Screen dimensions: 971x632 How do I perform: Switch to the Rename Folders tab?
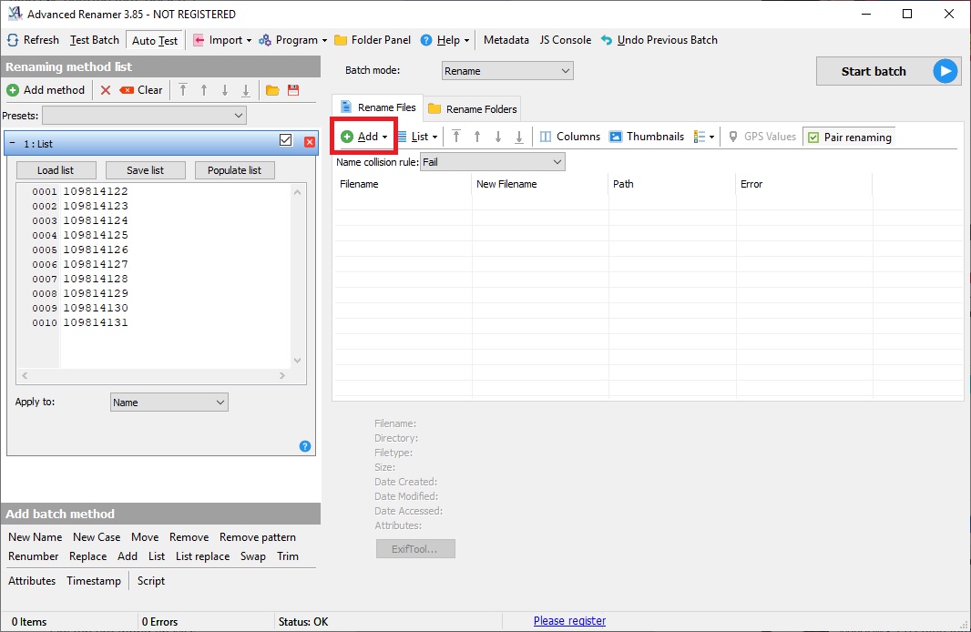coord(472,109)
